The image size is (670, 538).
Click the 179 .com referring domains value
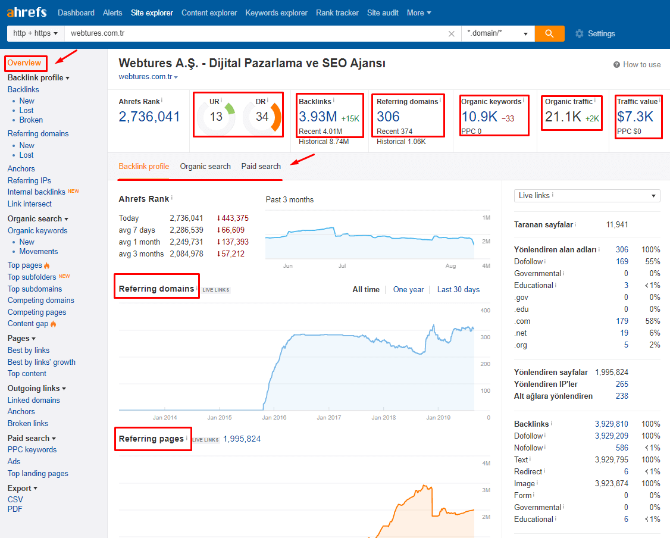(622, 321)
